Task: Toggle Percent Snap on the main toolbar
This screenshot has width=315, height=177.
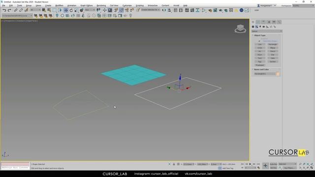Action: 126,10
